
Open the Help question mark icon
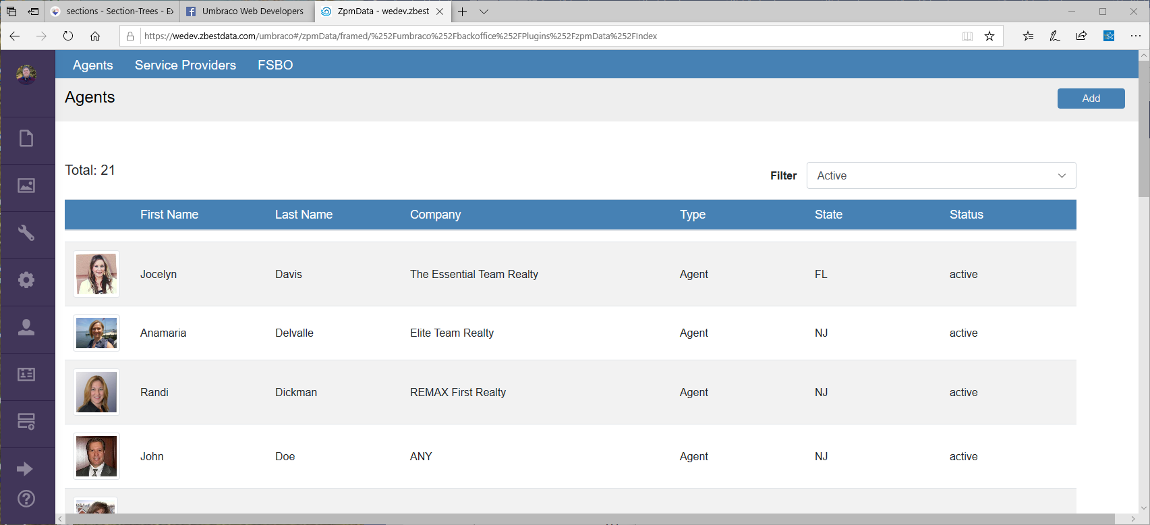(26, 499)
